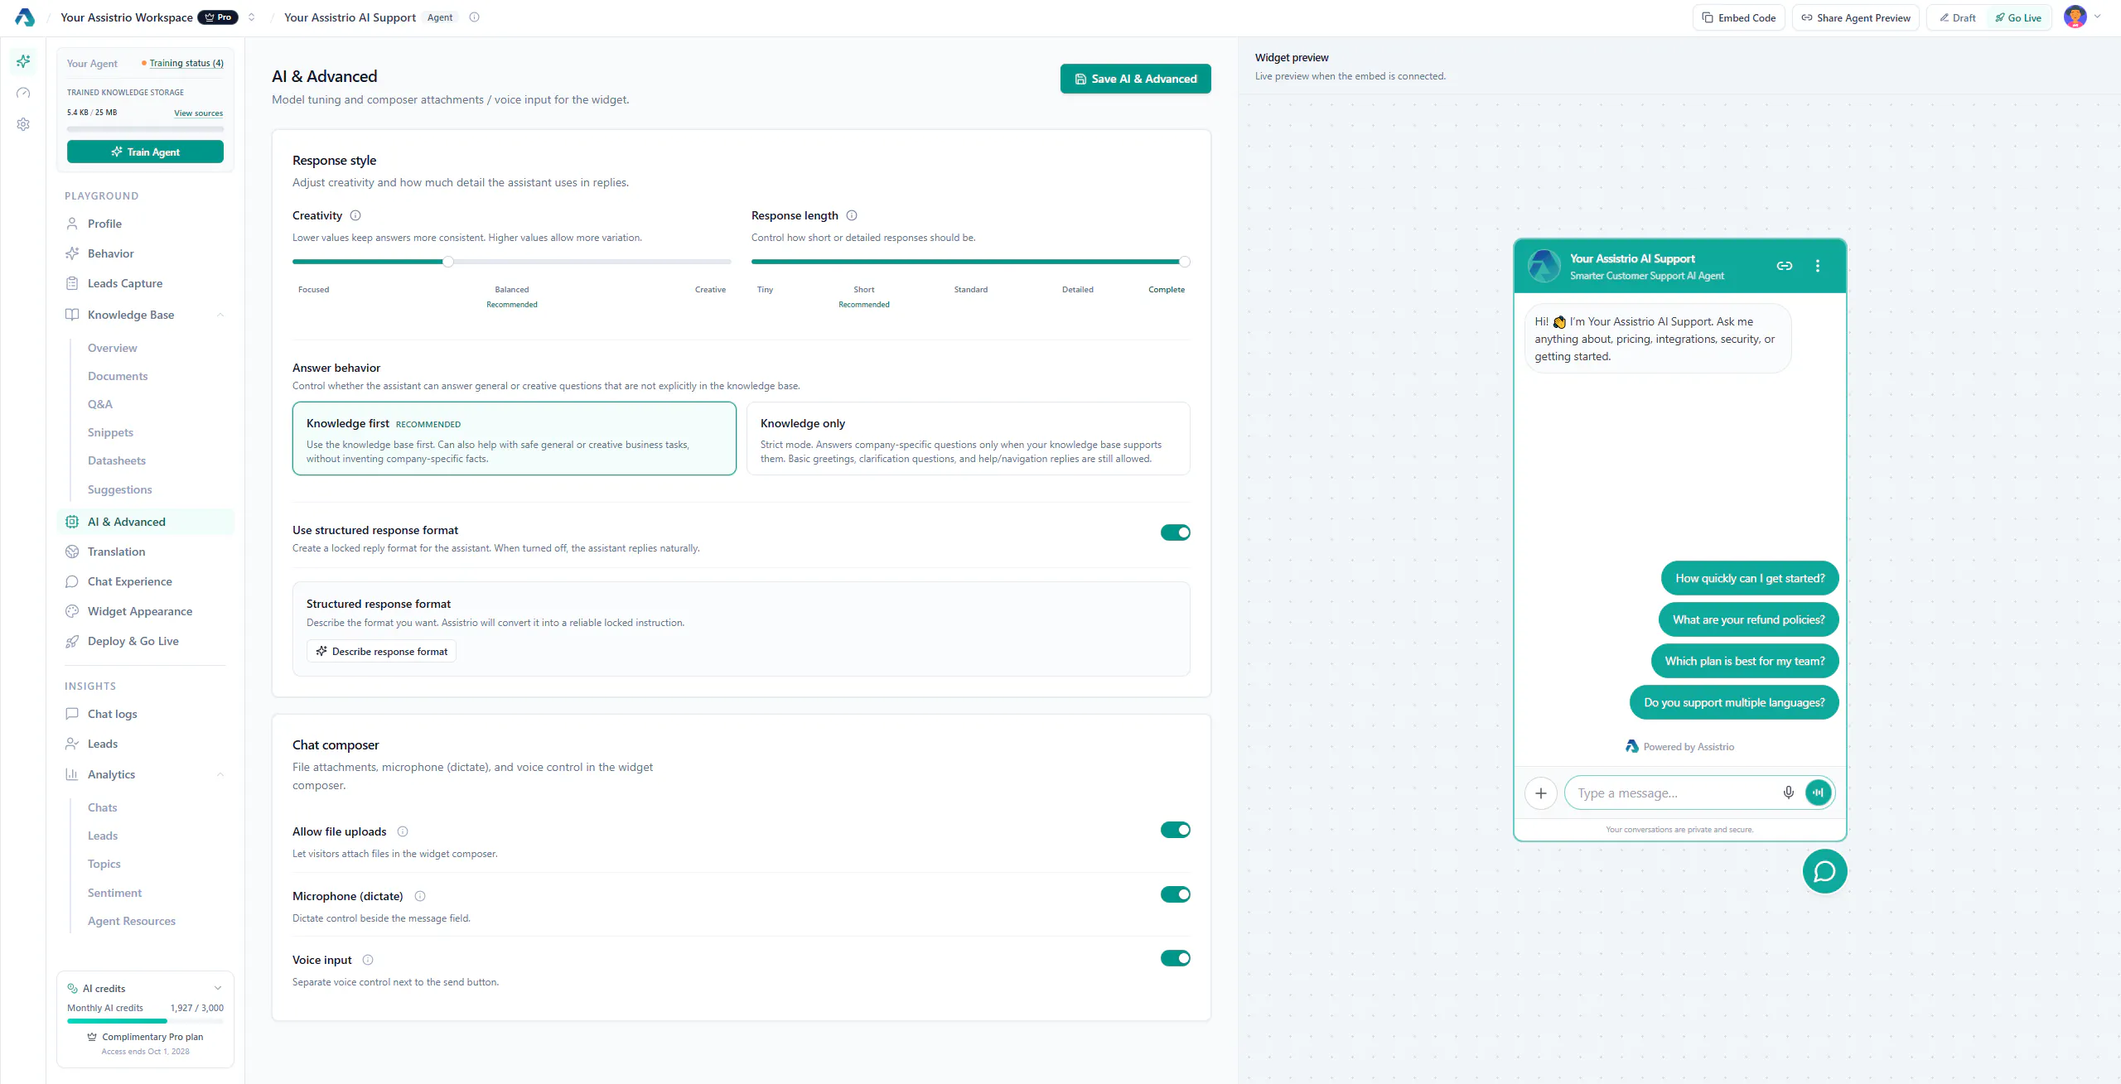This screenshot has height=1084, width=2121.
Task: Click the Voice input info icon
Action: click(x=368, y=960)
